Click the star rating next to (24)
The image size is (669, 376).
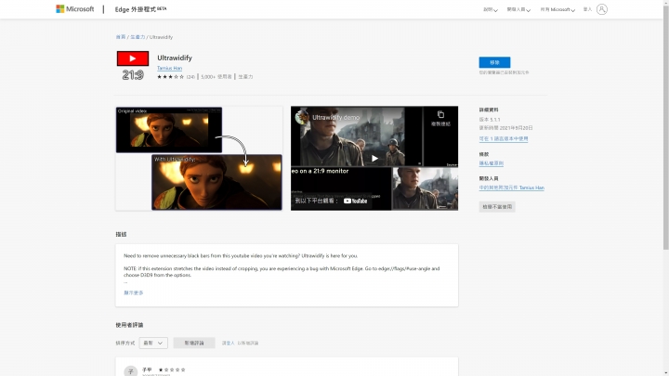click(170, 77)
